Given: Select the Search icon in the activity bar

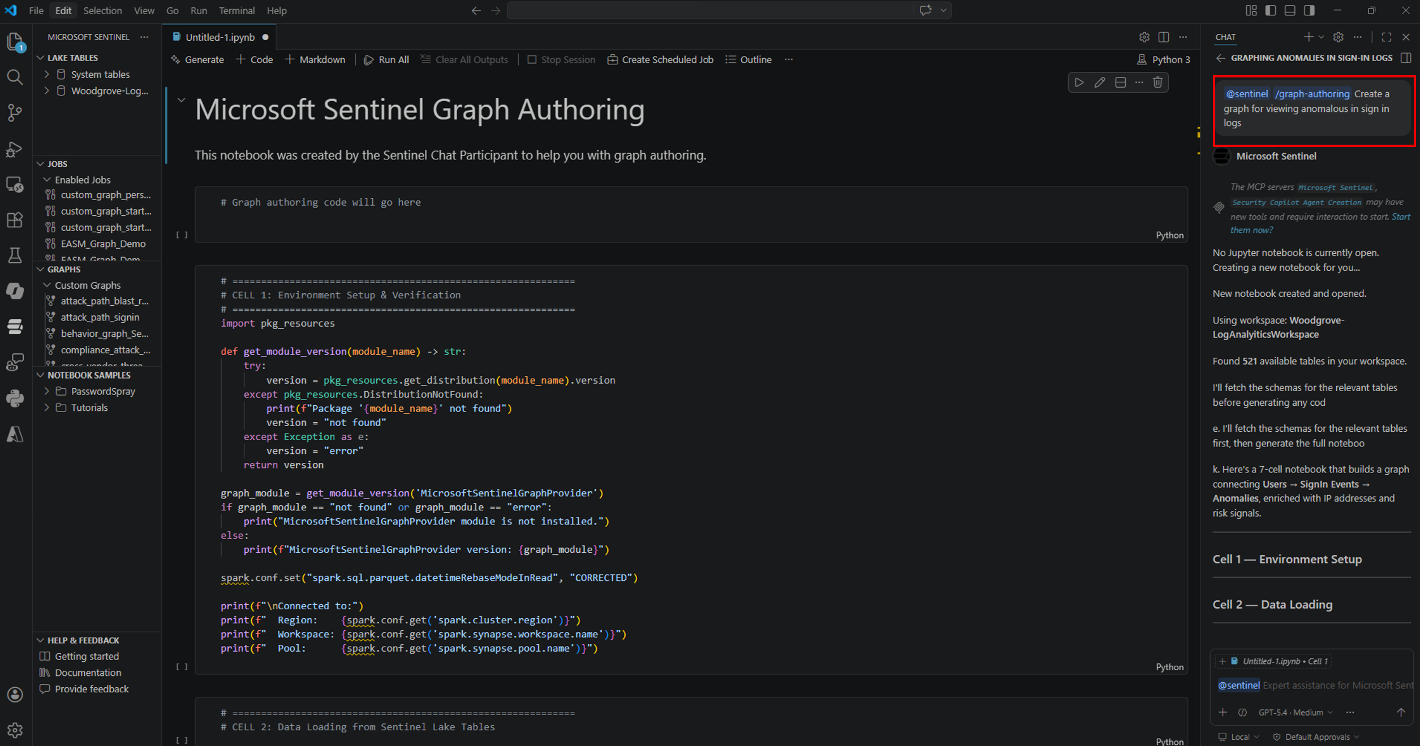Looking at the screenshot, I should click(x=15, y=77).
